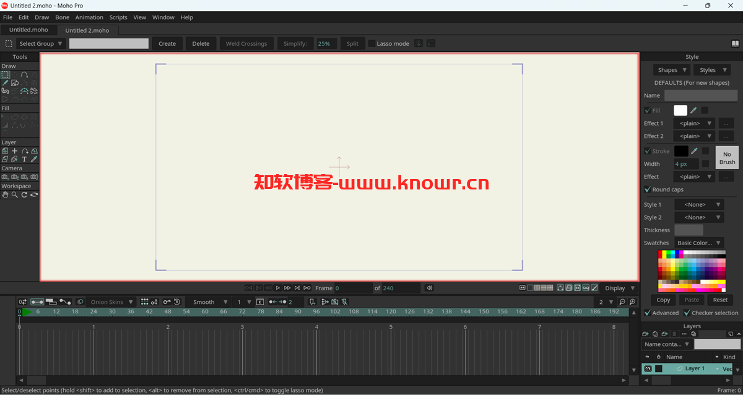Click the white Fill color swatch
Image resolution: width=743 pixels, height=395 pixels.
click(680, 110)
